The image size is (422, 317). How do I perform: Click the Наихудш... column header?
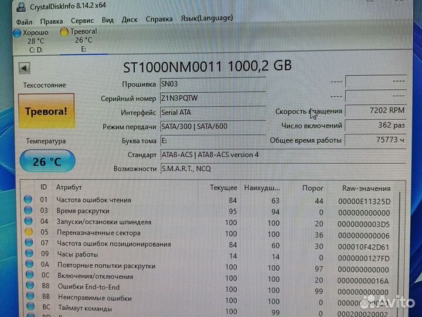coord(261,188)
